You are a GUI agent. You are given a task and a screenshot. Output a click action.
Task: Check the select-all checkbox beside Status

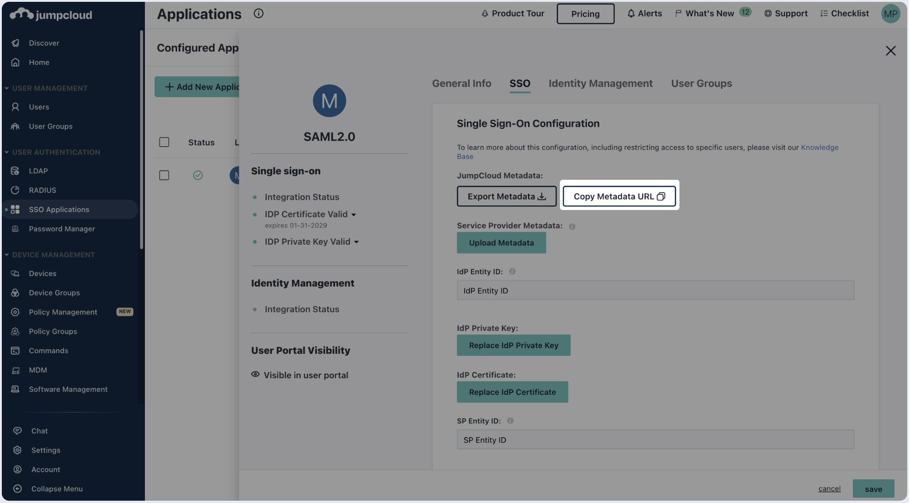tap(164, 142)
